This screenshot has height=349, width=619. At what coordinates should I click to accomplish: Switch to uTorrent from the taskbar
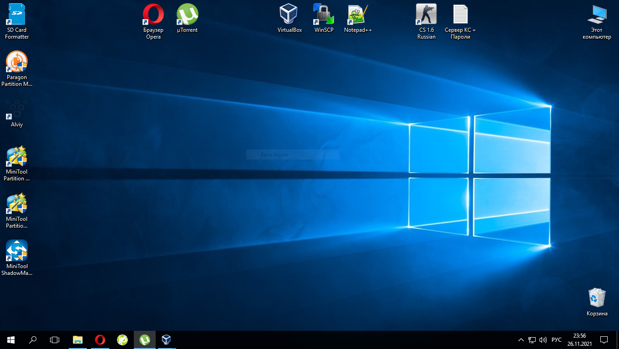(145, 339)
